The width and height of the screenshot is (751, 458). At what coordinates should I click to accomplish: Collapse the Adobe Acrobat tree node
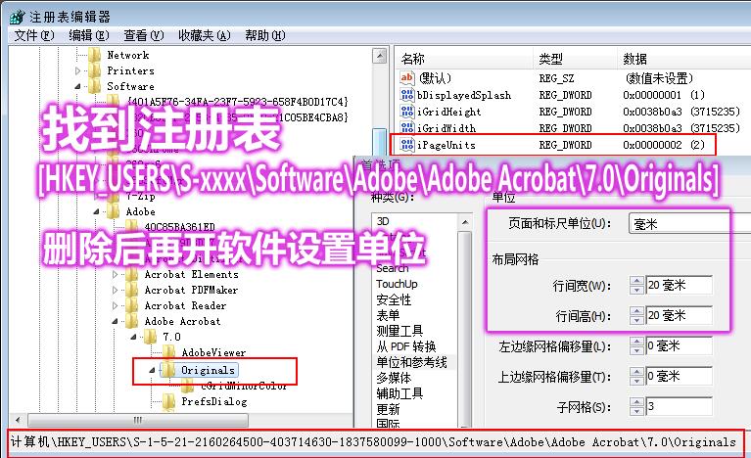(115, 321)
